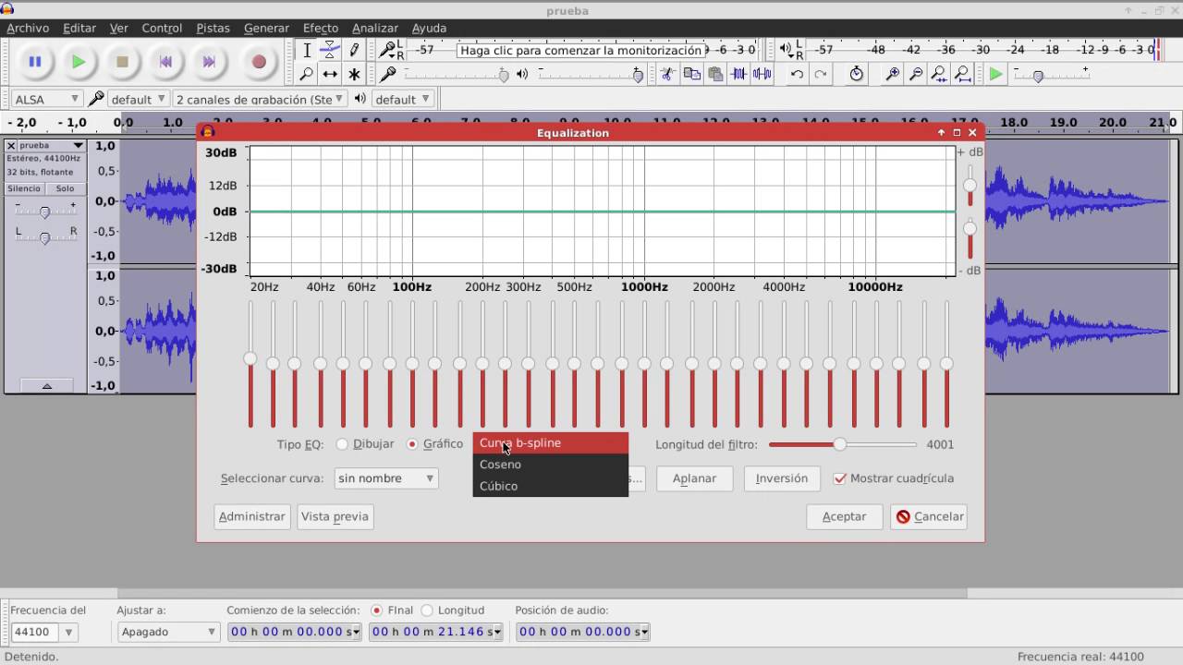Click the 20Hz band EQ slider handle

pos(250,358)
